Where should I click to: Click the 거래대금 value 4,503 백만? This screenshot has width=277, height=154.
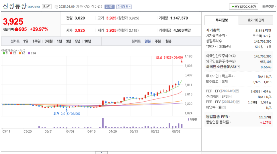[x=182, y=30]
